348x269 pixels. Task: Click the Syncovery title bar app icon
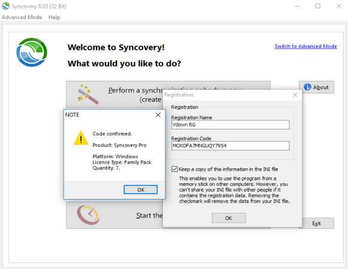tap(6, 6)
